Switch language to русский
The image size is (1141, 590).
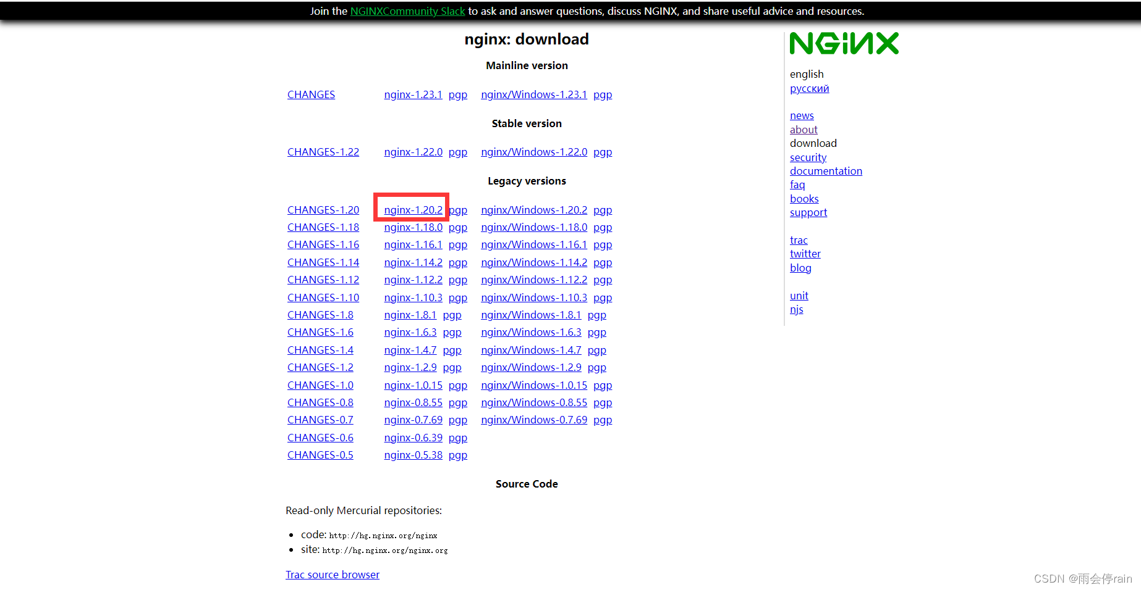[810, 88]
